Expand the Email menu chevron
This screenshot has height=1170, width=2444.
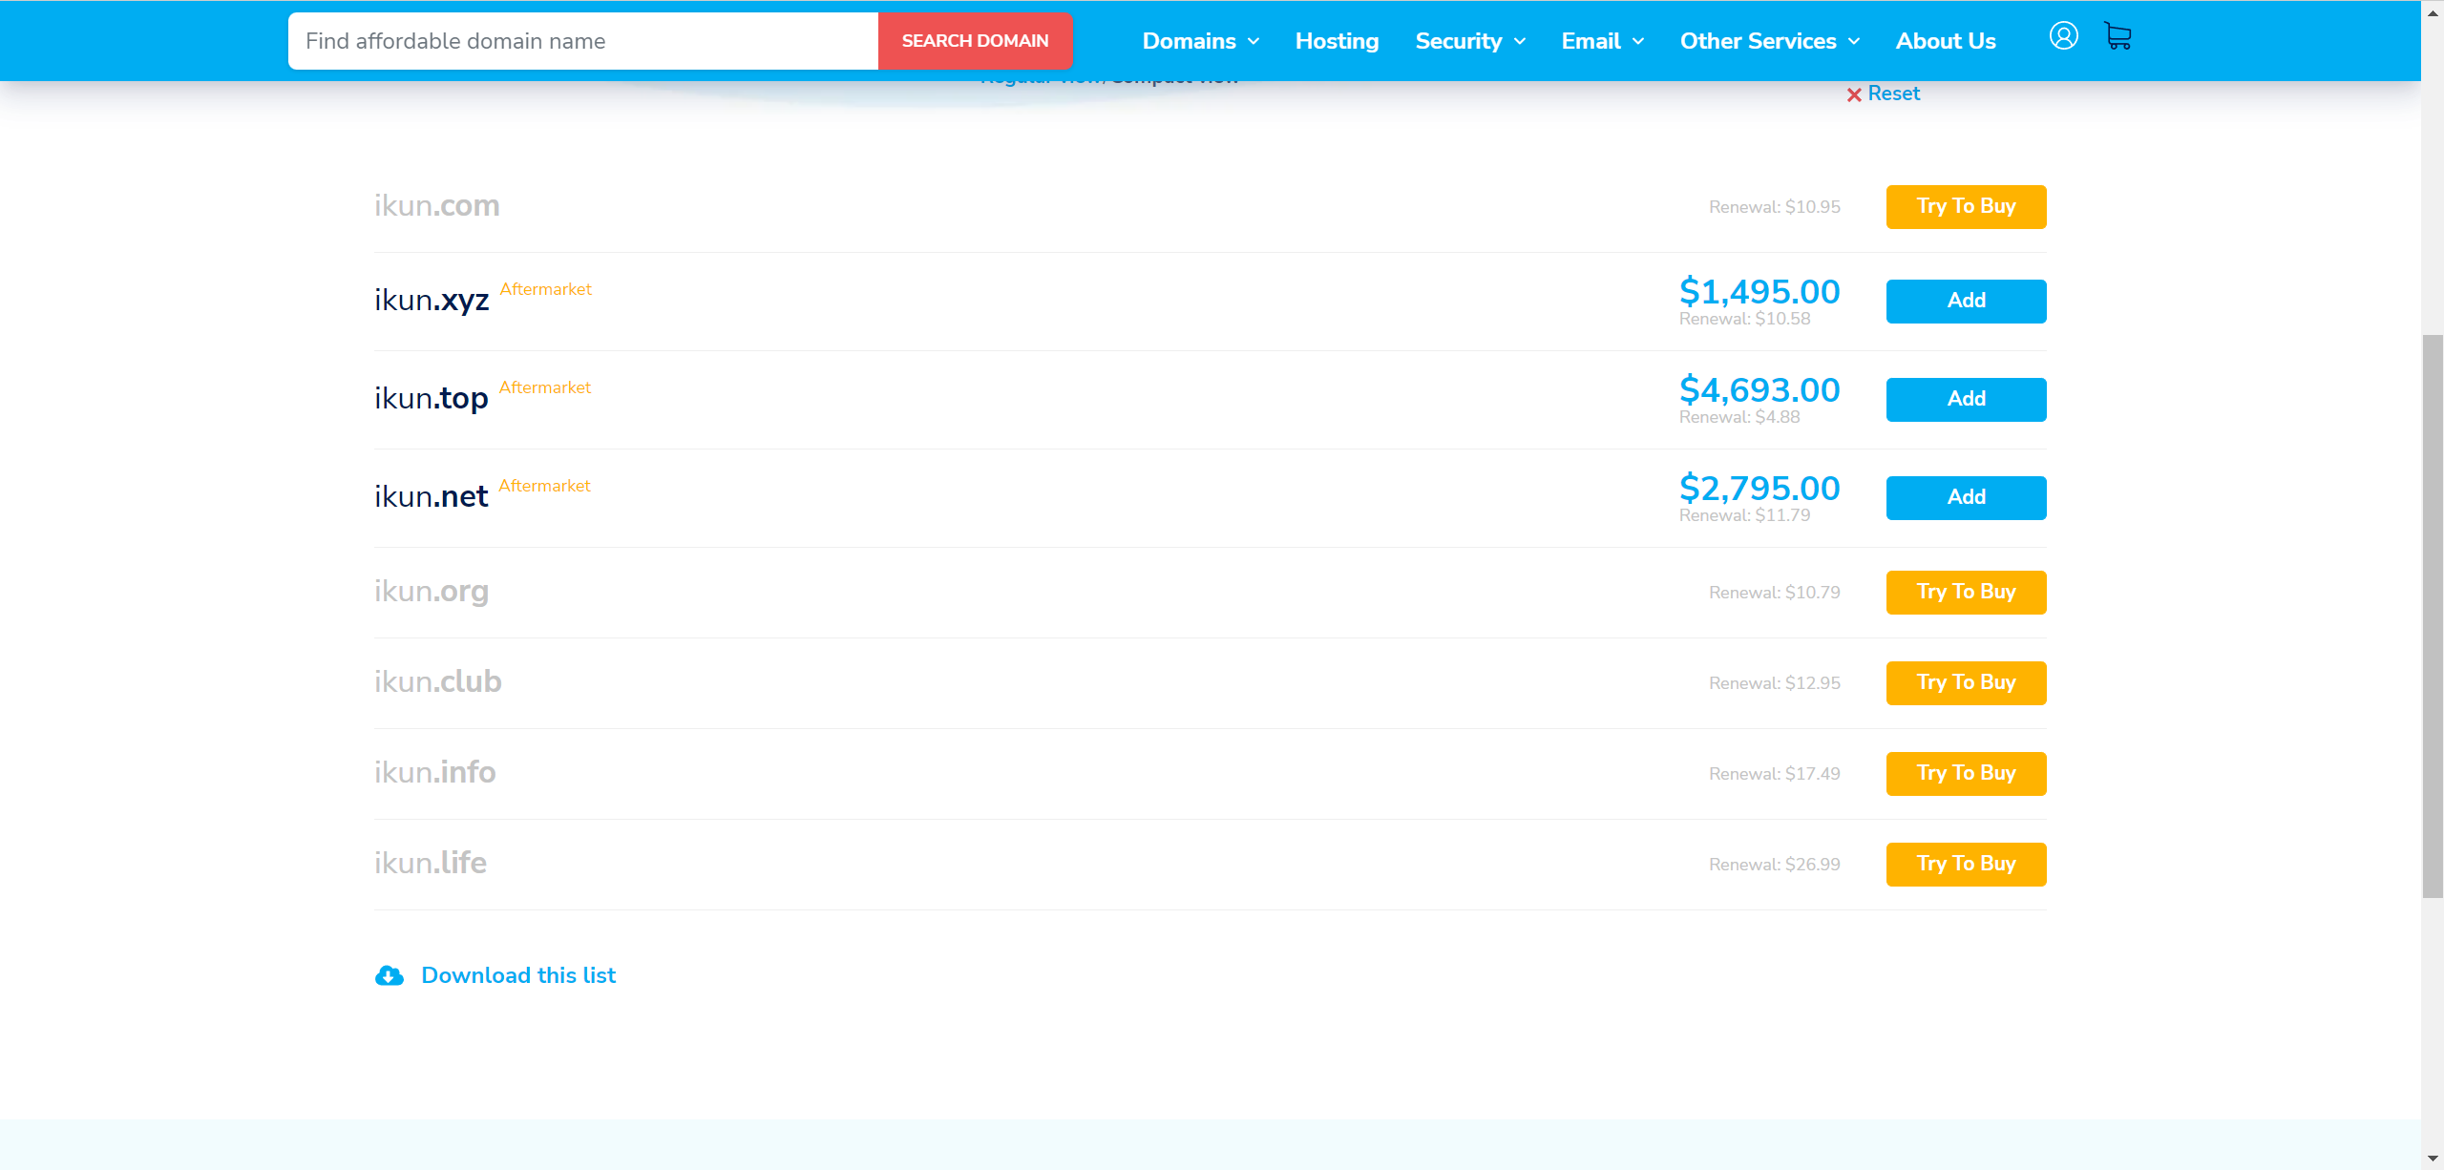tap(1638, 42)
